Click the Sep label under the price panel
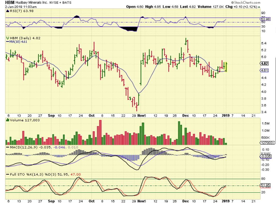 coord(51,116)
